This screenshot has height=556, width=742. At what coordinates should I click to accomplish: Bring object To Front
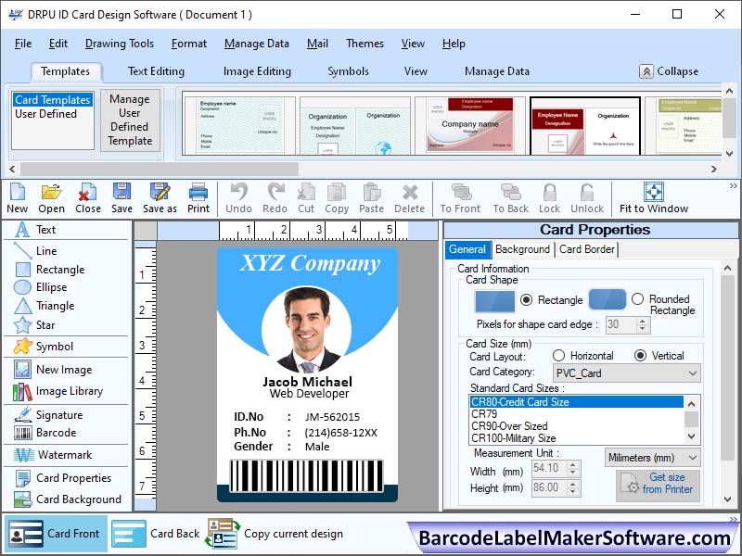pos(460,197)
